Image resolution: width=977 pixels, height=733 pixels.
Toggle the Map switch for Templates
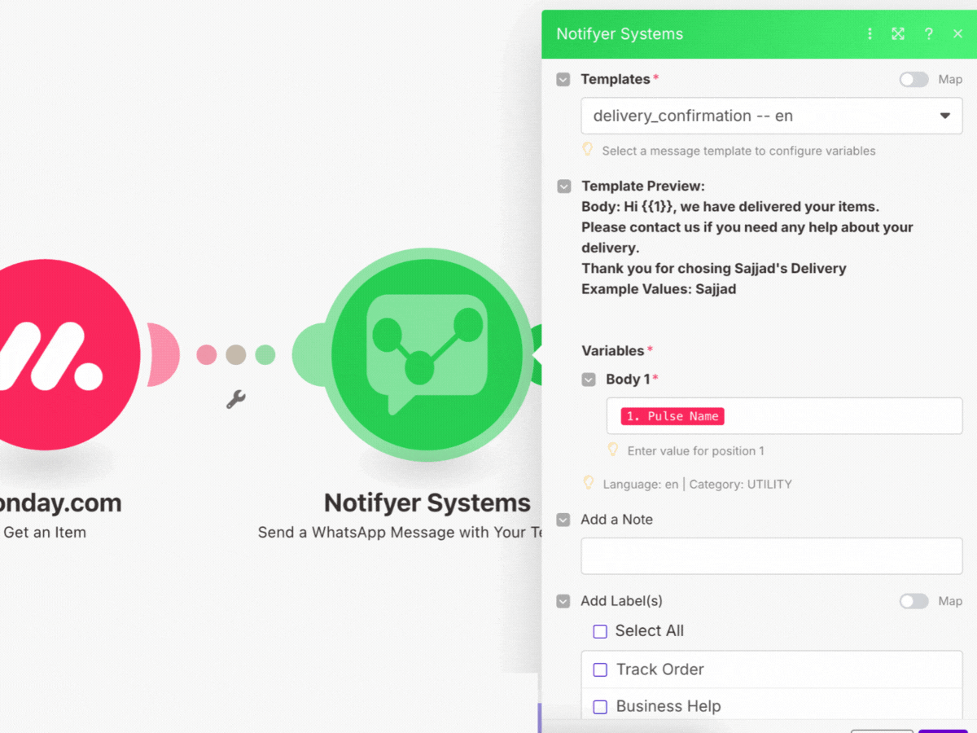tap(913, 79)
